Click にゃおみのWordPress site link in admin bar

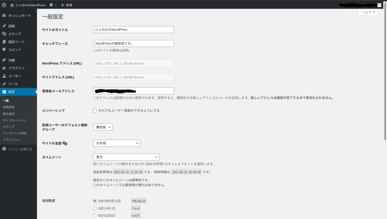(x=31, y=5)
